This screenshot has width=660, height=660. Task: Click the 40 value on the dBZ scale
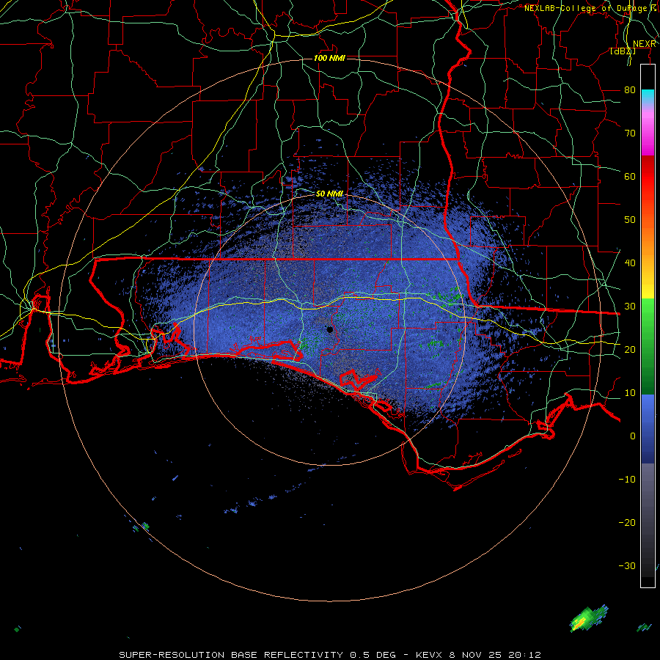click(630, 263)
